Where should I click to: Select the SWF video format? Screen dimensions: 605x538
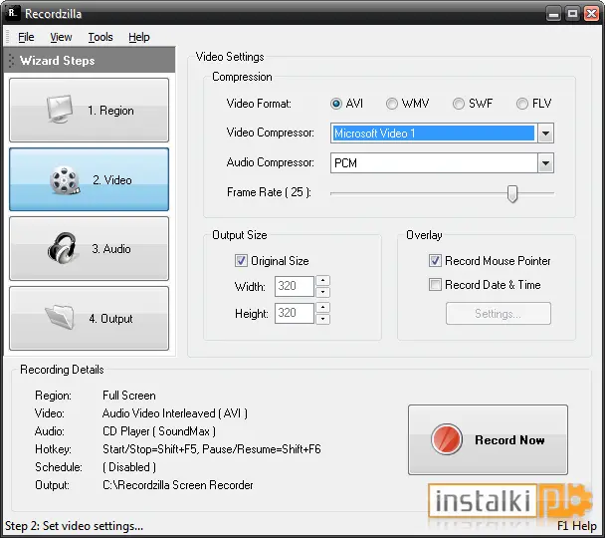pyautogui.click(x=459, y=104)
